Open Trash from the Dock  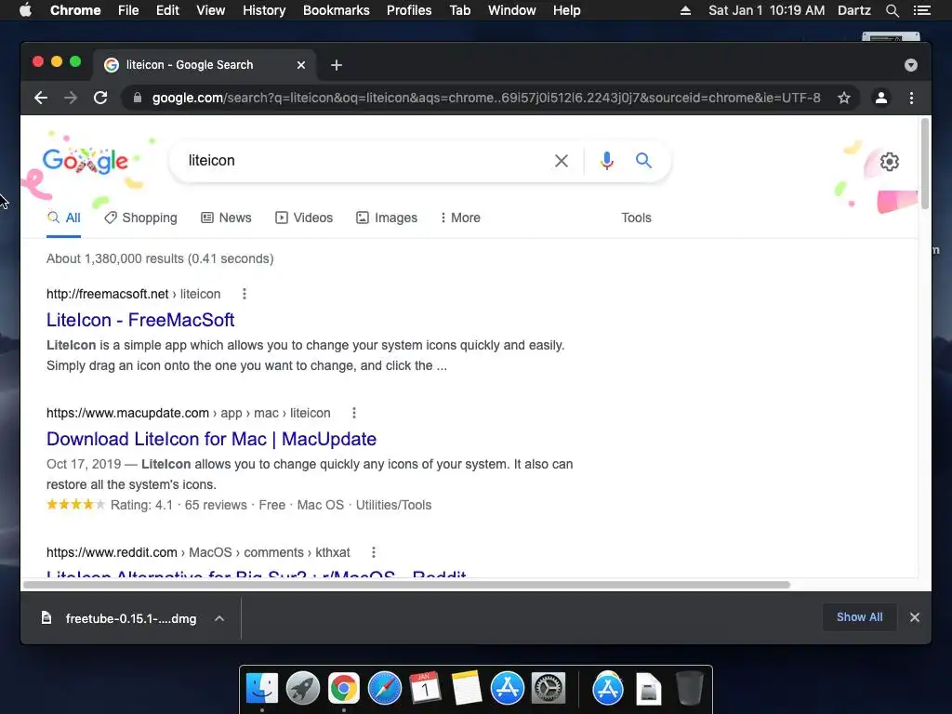tap(690, 689)
